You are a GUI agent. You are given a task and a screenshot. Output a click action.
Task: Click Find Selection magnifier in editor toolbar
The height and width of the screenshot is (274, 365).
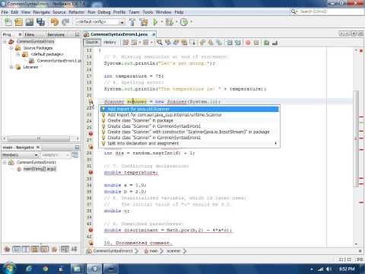(160, 43)
